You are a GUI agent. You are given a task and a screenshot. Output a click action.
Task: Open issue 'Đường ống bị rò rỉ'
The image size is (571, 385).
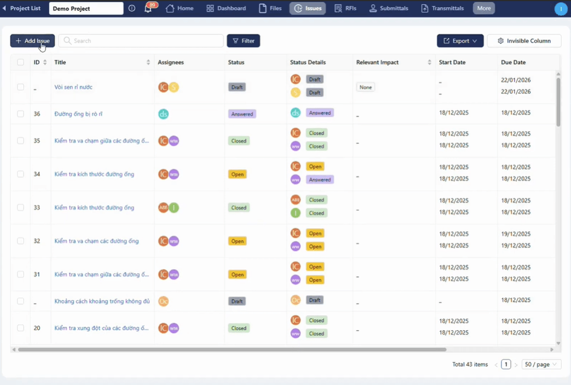(x=78, y=114)
